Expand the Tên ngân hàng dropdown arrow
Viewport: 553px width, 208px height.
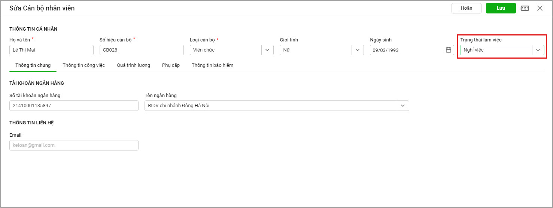[x=403, y=106]
